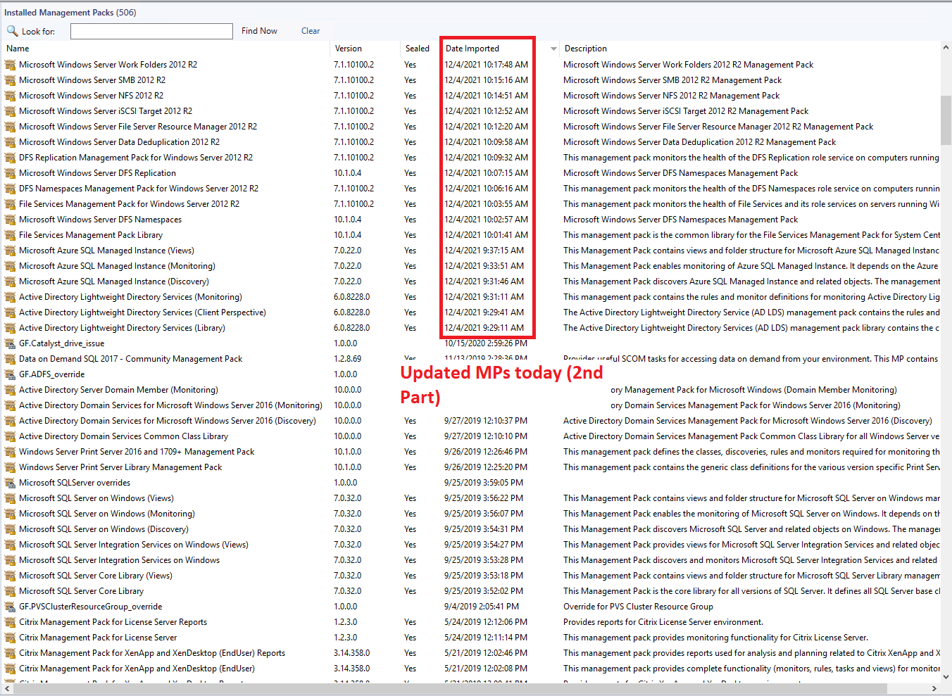This screenshot has width=952, height=696.
Task: Select Microsoft SQL Server on Windows (Monitoring)
Action: click(107, 514)
